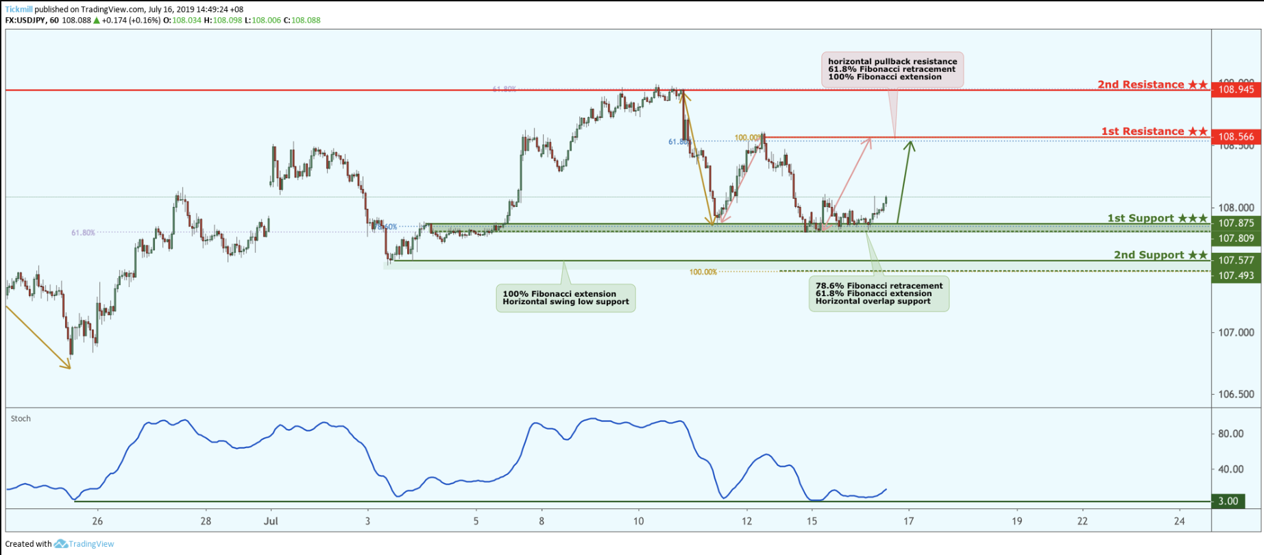Click the 5 date axis label
1264x555 pixels.
(x=476, y=521)
